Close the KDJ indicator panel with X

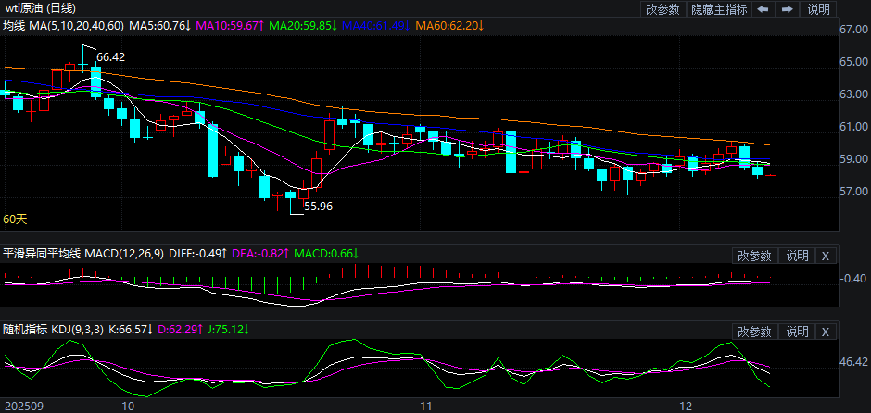826,332
